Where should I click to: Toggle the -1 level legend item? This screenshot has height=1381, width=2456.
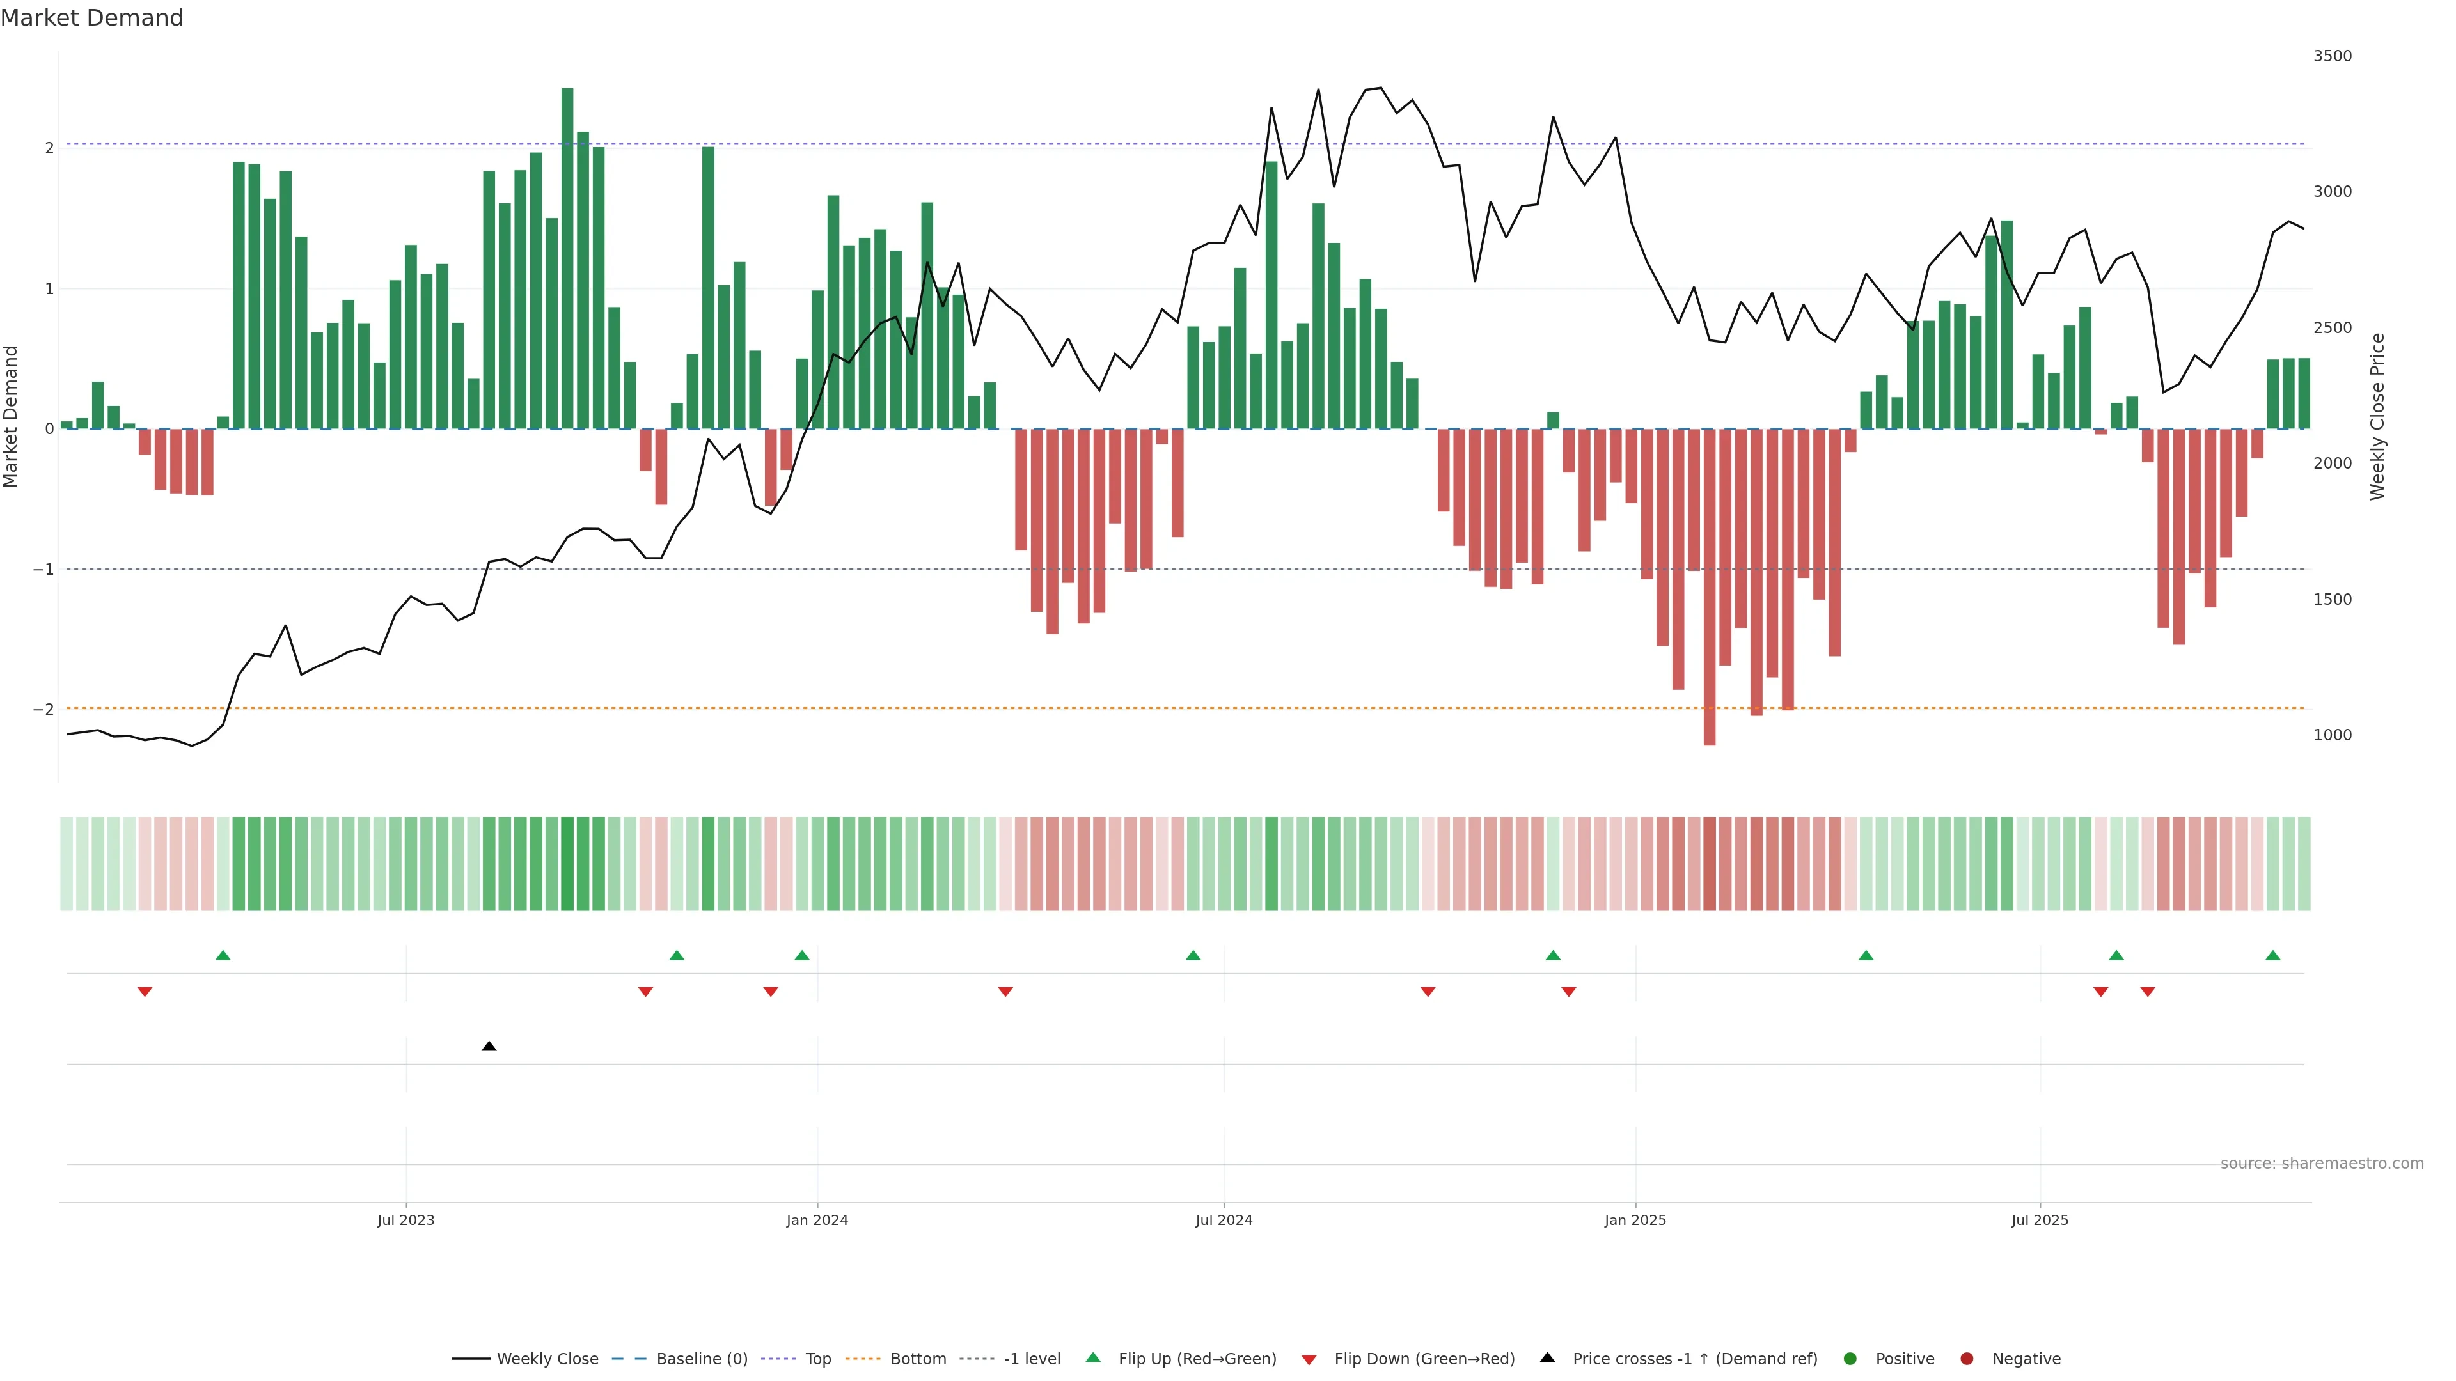click(x=1032, y=1359)
